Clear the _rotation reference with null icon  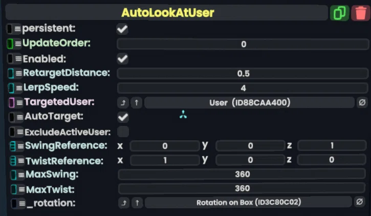coord(359,202)
